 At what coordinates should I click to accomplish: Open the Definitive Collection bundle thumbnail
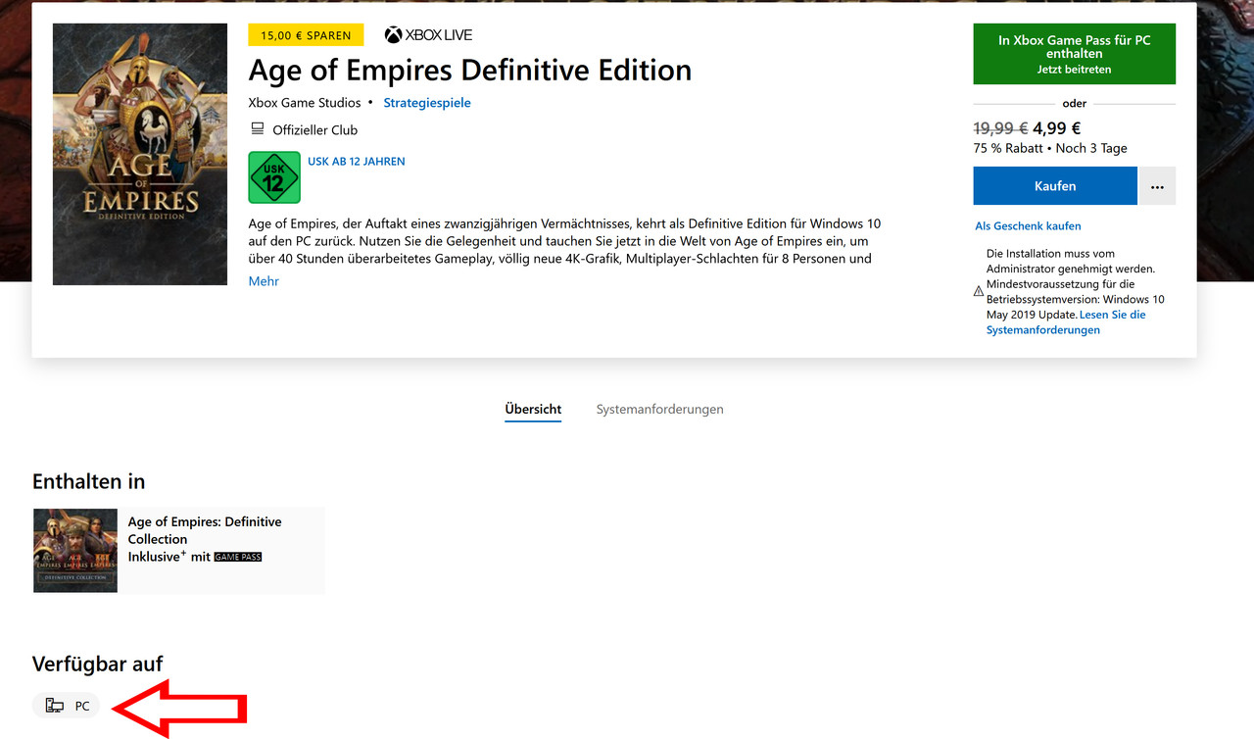(75, 550)
